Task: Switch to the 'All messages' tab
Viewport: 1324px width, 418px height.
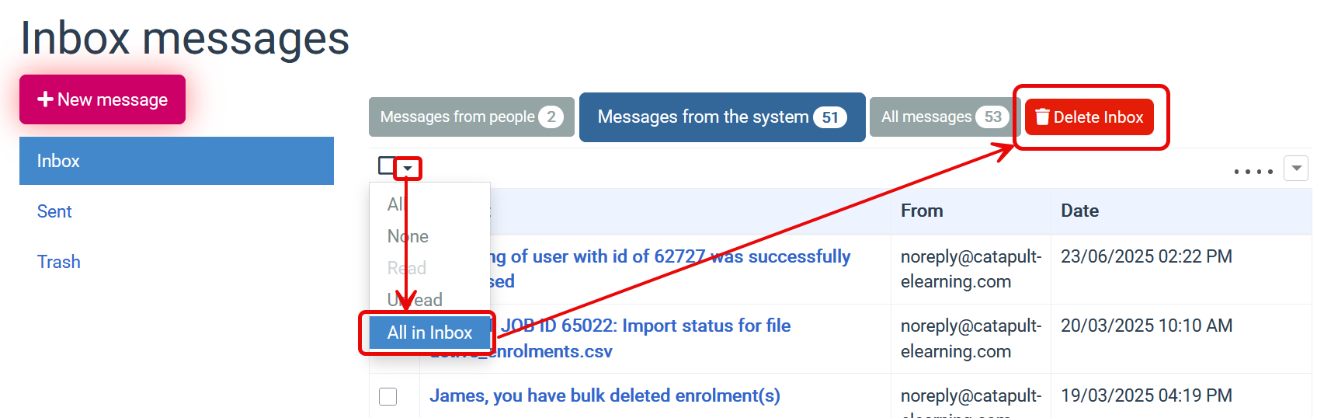Action: [x=943, y=117]
